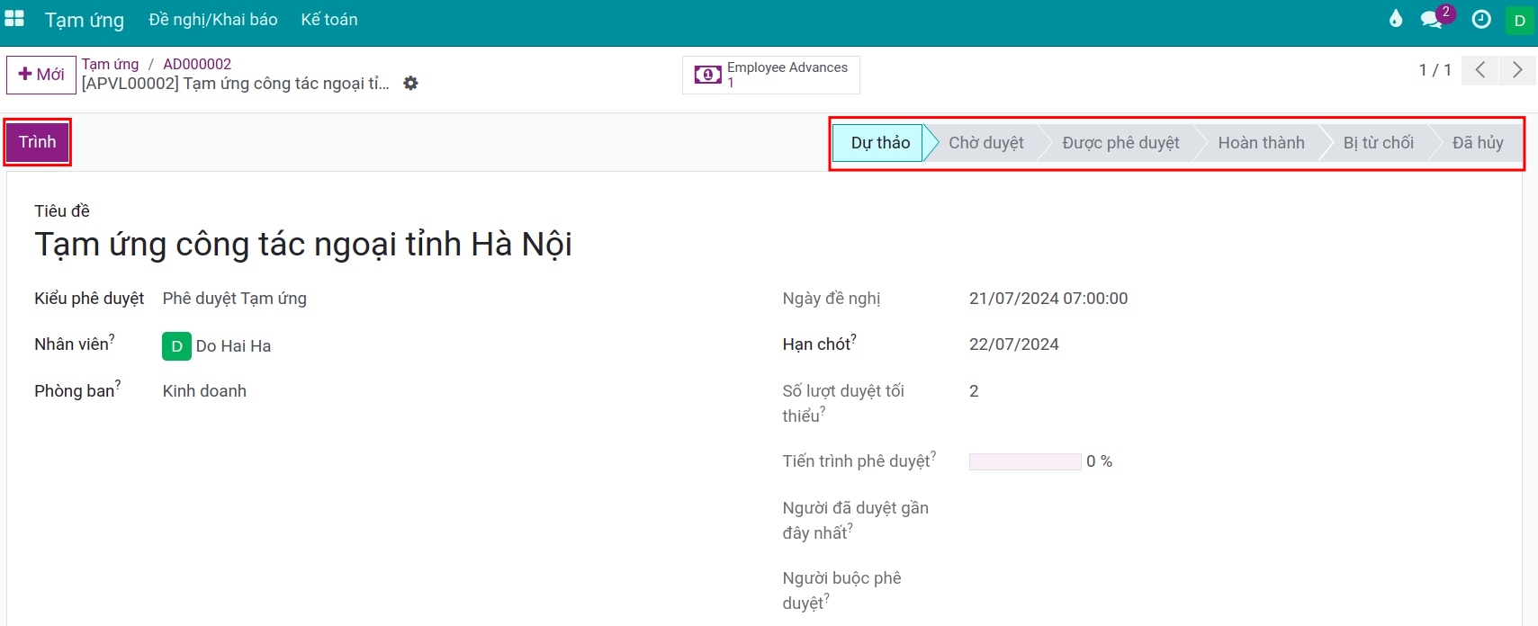Click the approval progress bar

click(x=1025, y=461)
